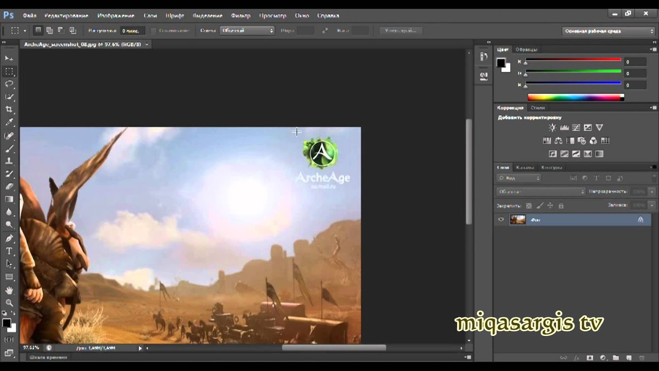
Task: Select the Eraser tool
Action: click(9, 187)
